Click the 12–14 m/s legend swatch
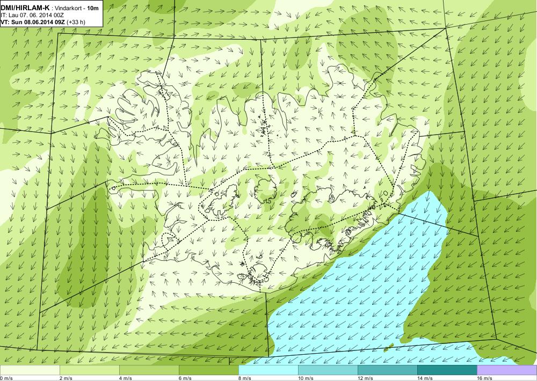The height and width of the screenshot is (381, 537). pos(388,370)
